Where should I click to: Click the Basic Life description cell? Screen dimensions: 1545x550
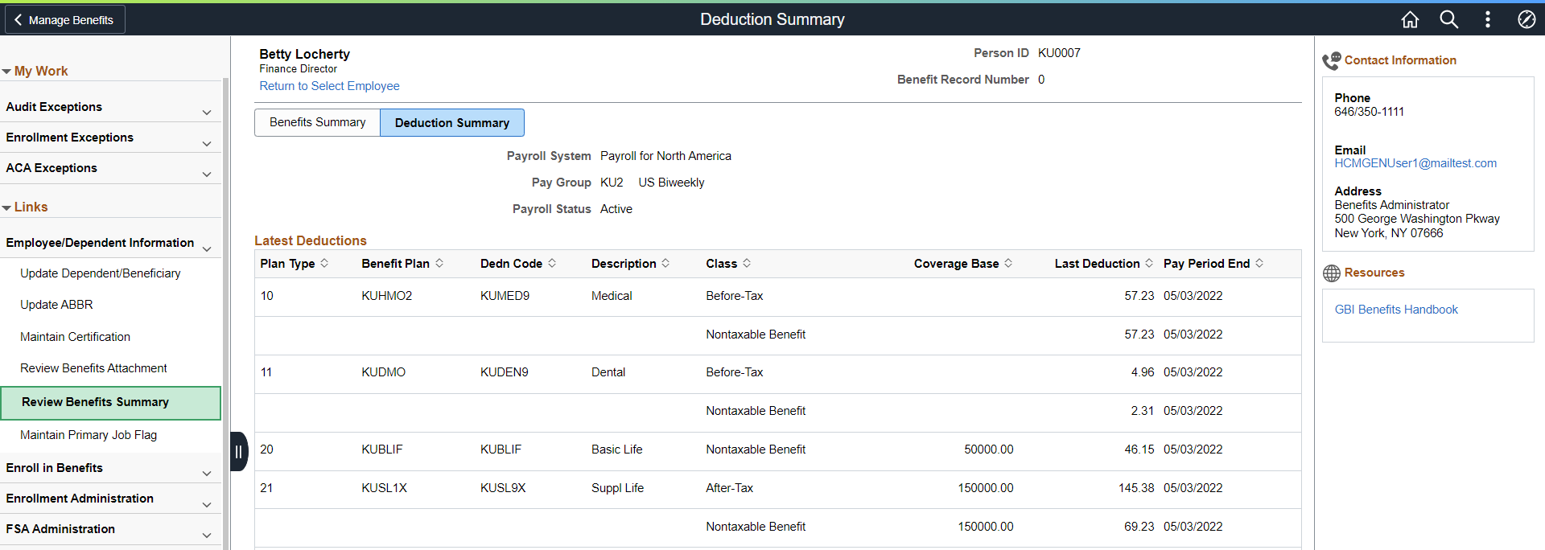click(x=617, y=449)
